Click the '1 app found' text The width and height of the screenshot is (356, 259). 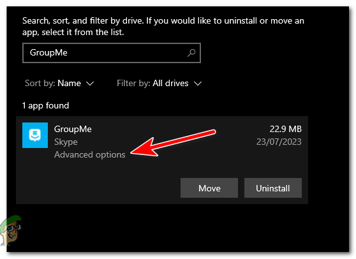[45, 106]
